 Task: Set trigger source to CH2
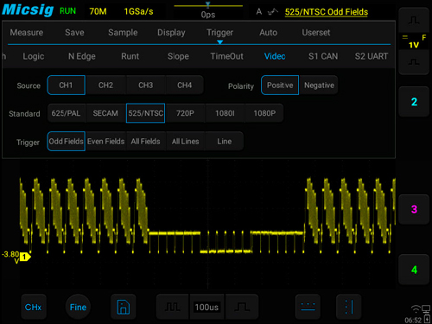(x=105, y=86)
